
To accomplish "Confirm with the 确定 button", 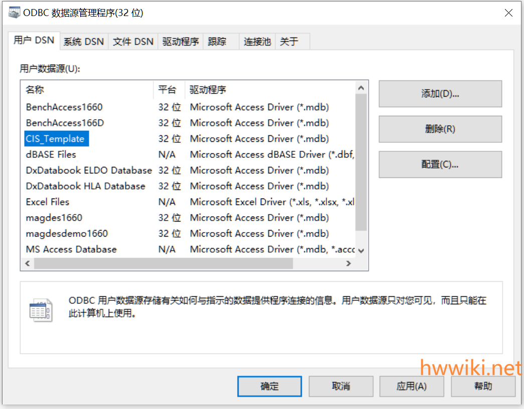I will pyautogui.click(x=269, y=386).
